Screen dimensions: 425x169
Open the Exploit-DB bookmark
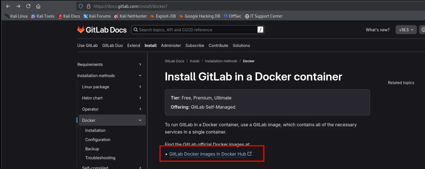163,16
